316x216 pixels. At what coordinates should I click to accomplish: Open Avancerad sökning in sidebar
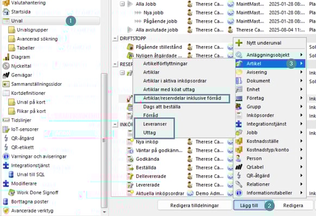(x=33, y=39)
